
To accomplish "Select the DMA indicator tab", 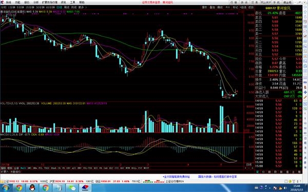I will 35,168.
